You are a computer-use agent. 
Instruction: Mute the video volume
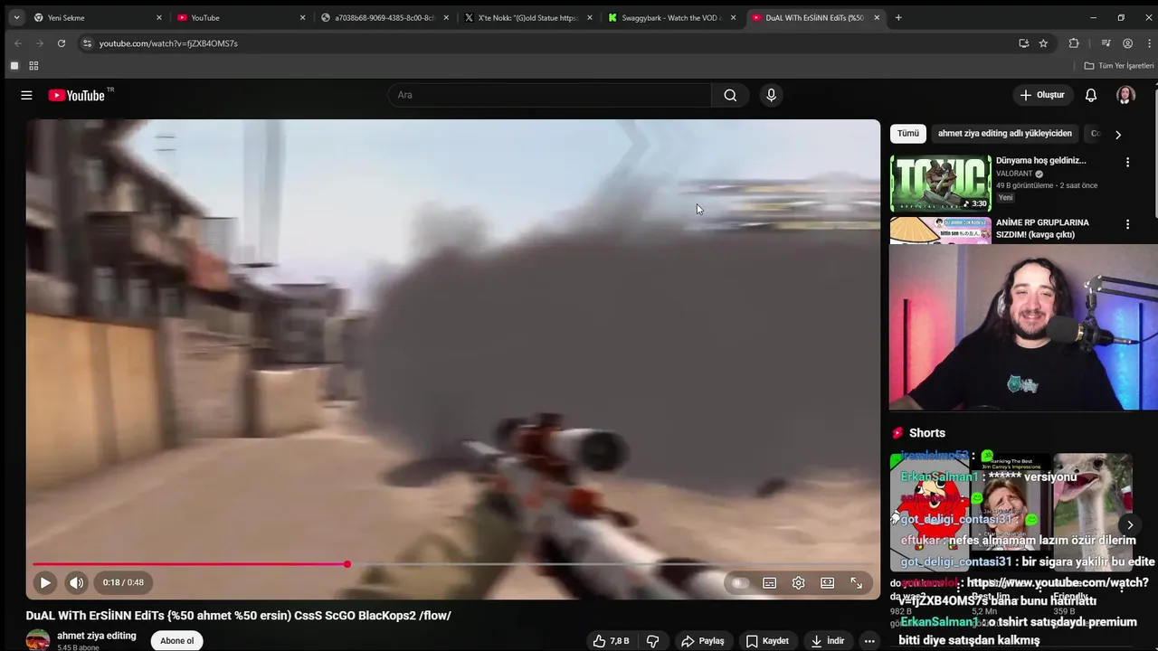(x=76, y=583)
